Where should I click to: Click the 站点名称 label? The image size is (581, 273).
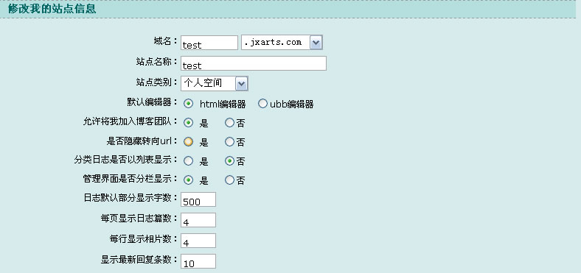click(x=157, y=62)
